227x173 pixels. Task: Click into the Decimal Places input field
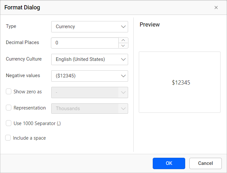tap(85, 43)
